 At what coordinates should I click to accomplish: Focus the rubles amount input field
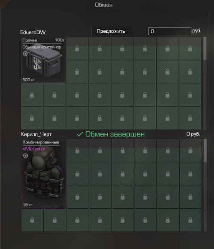coord(170,31)
